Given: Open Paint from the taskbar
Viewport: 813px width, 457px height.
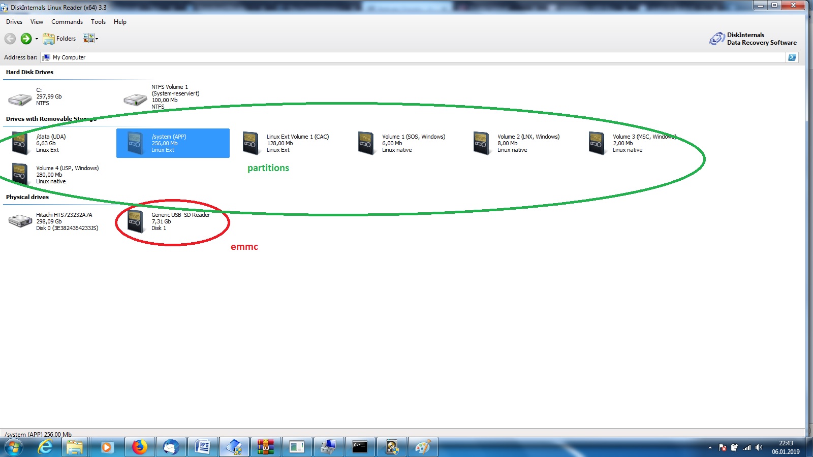Looking at the screenshot, I should [423, 447].
